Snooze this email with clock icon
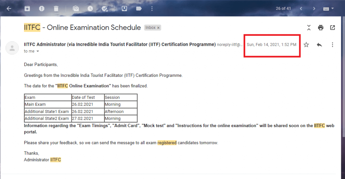 90,8
